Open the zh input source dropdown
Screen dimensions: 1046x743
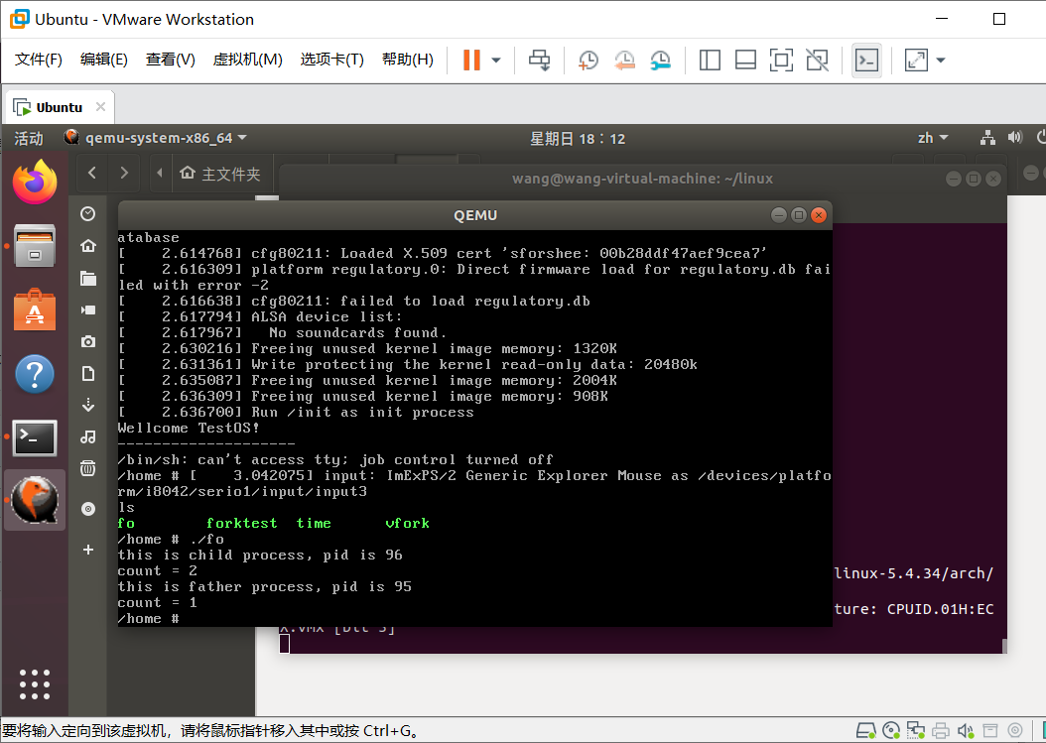click(x=933, y=138)
